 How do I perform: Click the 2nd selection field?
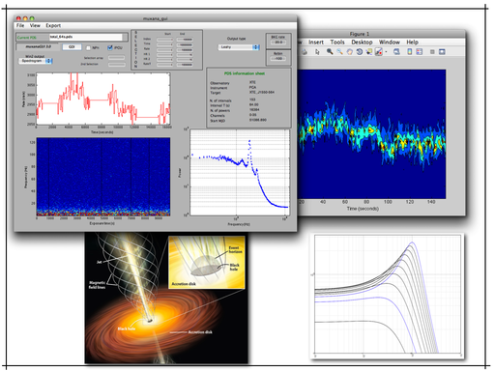pos(116,65)
